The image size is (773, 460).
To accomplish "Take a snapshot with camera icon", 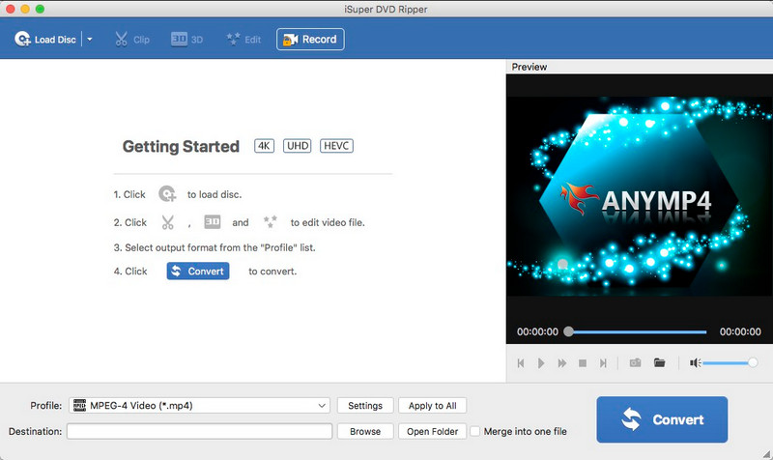I will pos(636,363).
